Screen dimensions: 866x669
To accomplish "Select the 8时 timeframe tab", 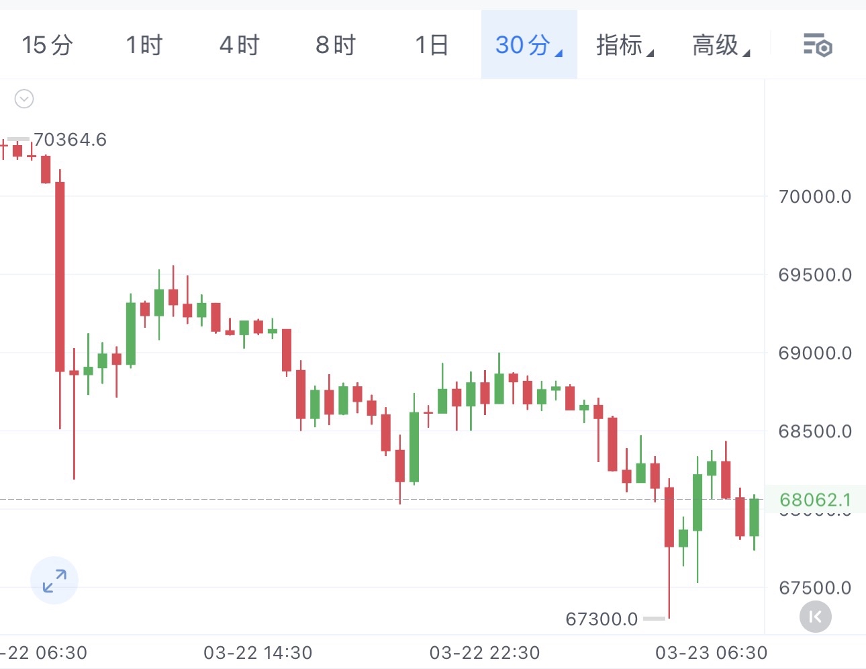I will point(335,46).
